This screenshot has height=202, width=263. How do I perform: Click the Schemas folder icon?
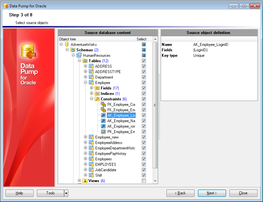pos(73,50)
